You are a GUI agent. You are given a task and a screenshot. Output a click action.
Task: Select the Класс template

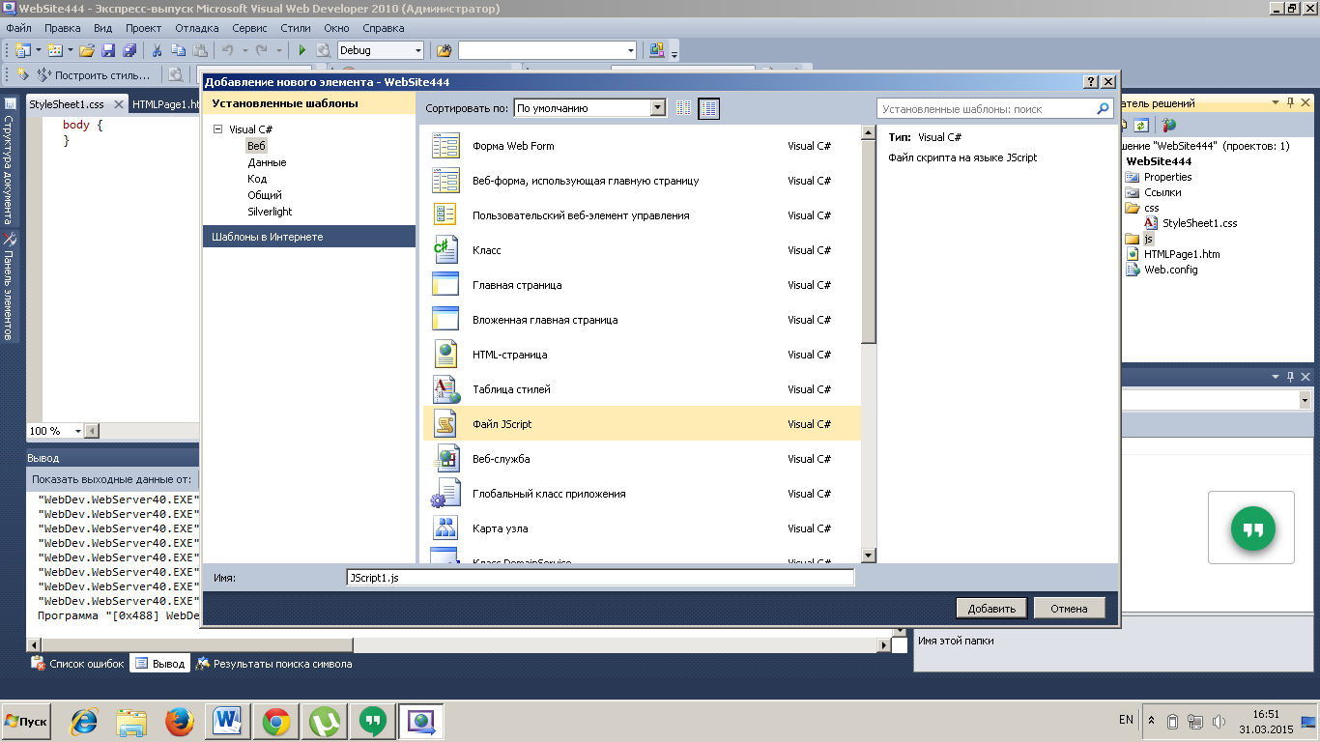[642, 250]
